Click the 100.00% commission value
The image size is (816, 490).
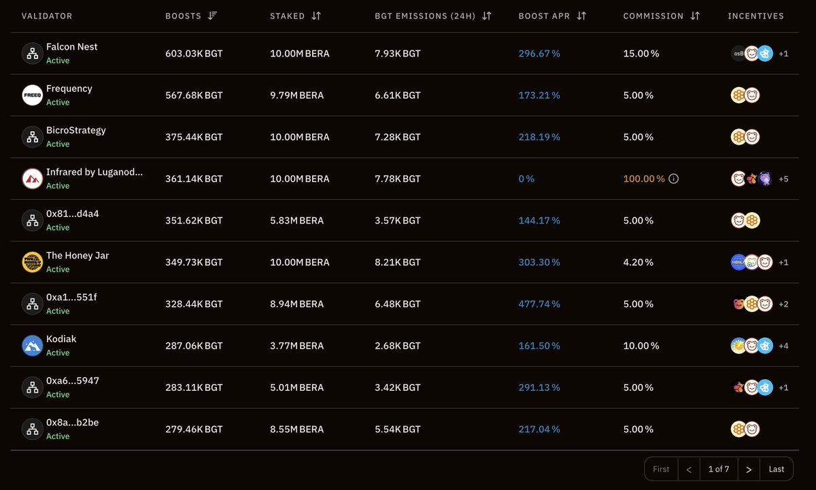pos(644,179)
